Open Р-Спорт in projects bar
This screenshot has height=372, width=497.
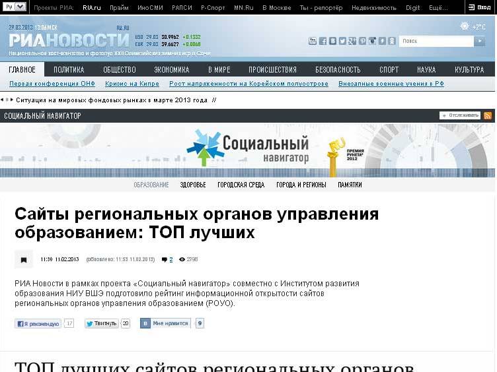coord(213,8)
